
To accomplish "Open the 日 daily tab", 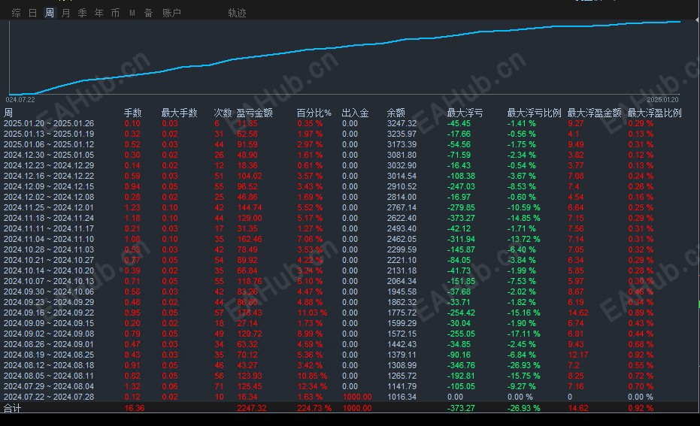I will (x=32, y=13).
